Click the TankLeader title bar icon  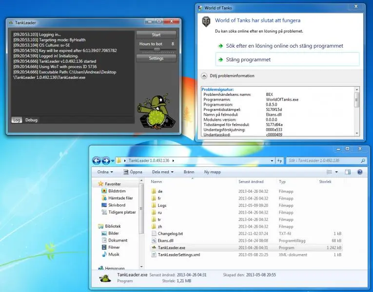[x=11, y=23]
